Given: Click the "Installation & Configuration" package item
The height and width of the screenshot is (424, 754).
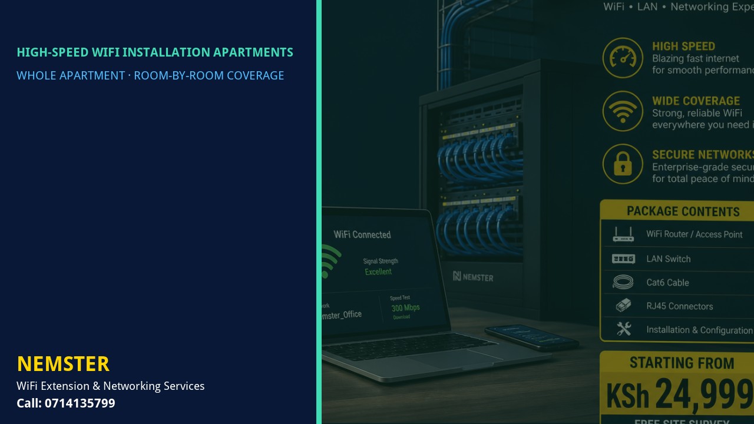Looking at the screenshot, I should tap(699, 330).
